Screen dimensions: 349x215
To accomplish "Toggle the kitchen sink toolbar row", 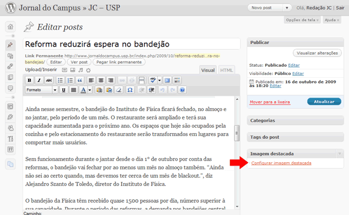I will pos(177,80).
